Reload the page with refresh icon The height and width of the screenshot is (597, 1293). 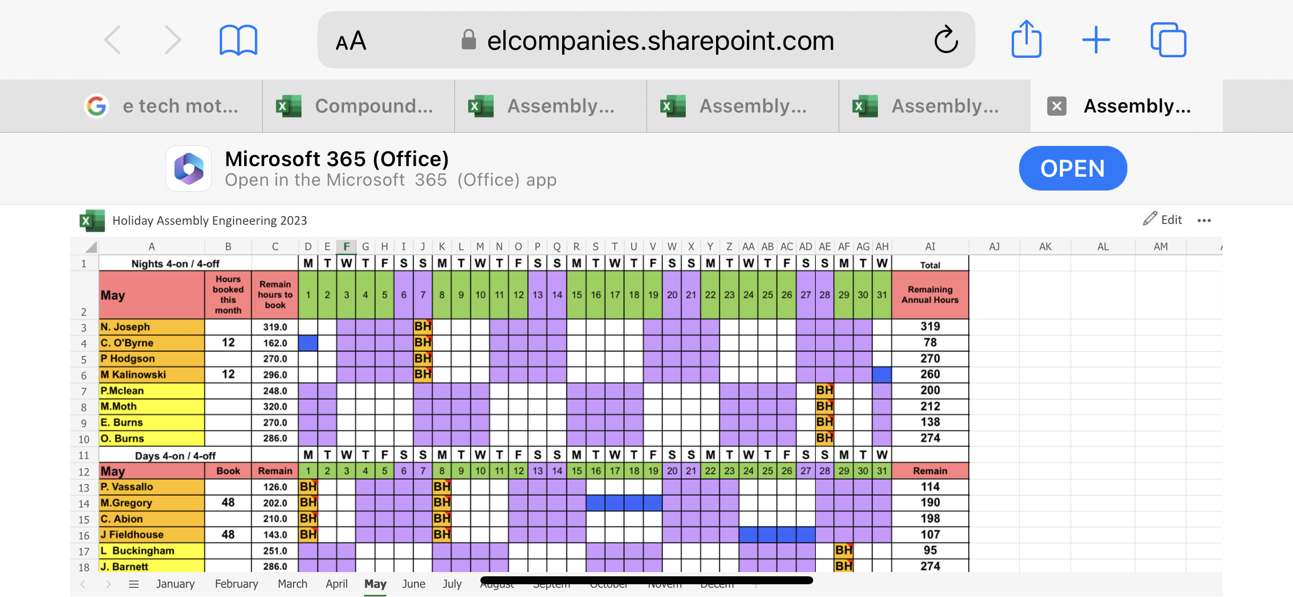[946, 40]
